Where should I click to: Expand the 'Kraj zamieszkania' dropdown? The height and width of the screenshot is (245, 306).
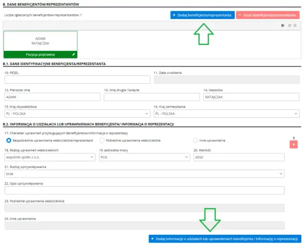pyautogui.click(x=227, y=114)
